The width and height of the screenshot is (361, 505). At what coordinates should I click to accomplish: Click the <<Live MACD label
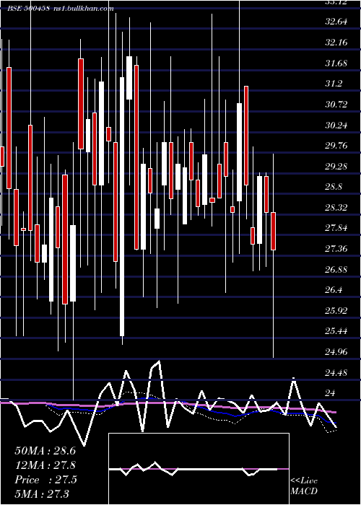tap(304, 486)
